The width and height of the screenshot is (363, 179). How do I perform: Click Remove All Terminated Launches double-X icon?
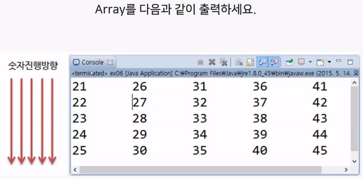pyautogui.click(x=224, y=62)
